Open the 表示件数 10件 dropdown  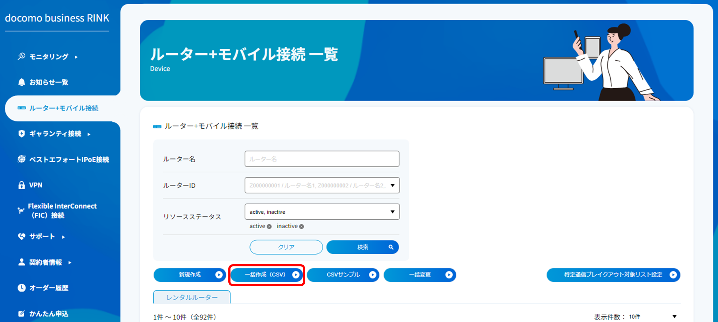click(653, 317)
